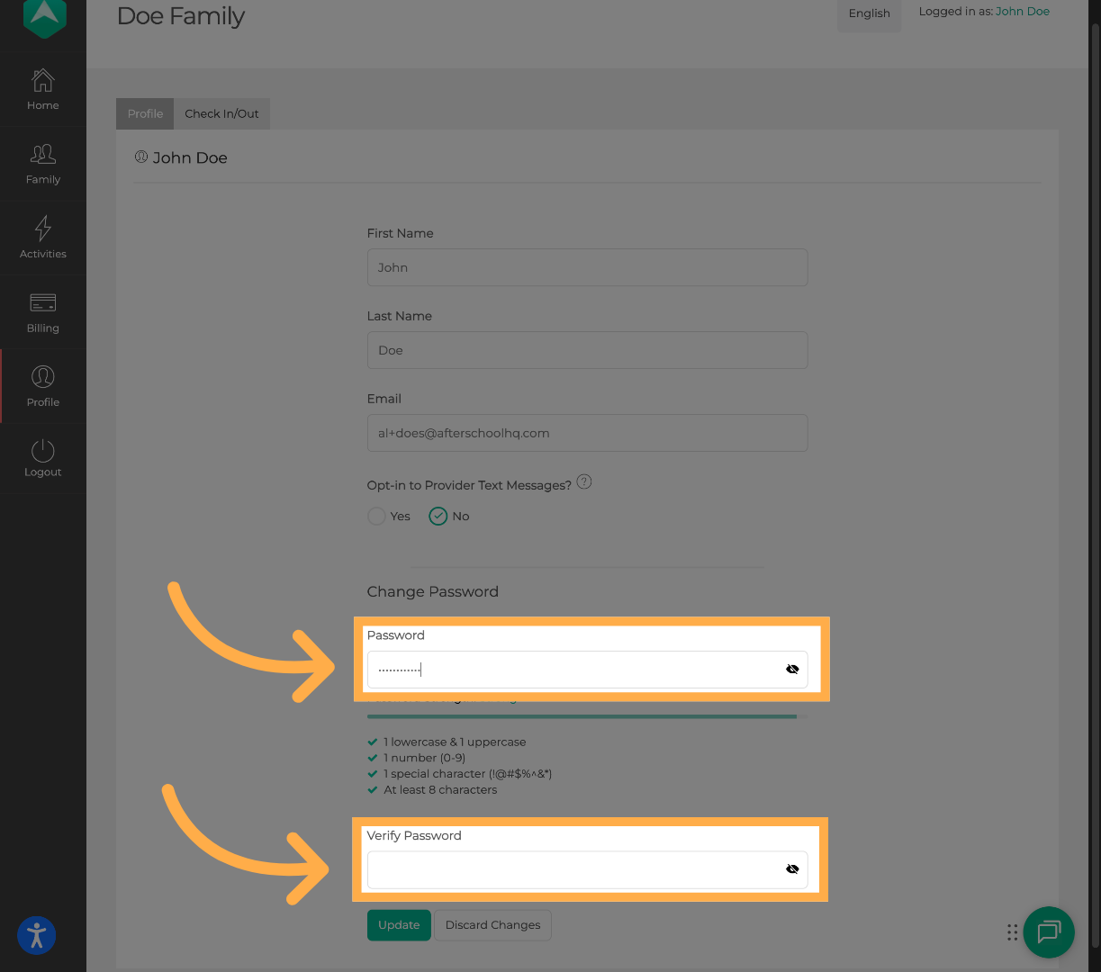Image resolution: width=1101 pixels, height=972 pixels.
Task: Open the Family section icon
Action: pyautogui.click(x=42, y=155)
